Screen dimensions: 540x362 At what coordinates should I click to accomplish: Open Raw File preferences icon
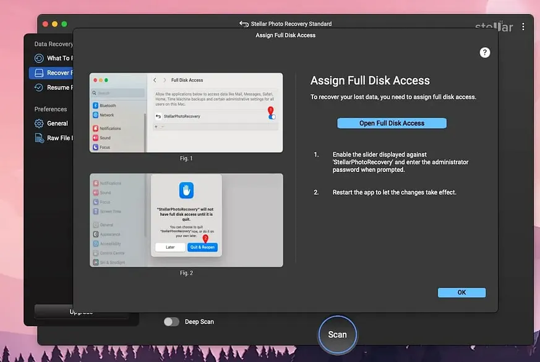(x=39, y=138)
